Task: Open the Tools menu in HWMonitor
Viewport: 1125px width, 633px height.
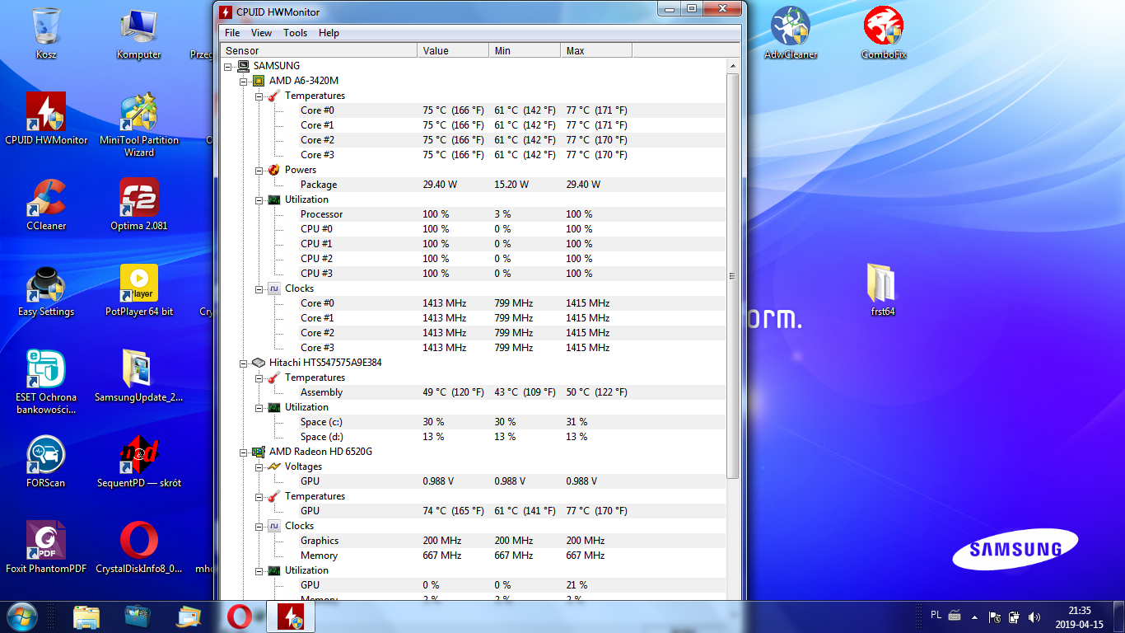Action: click(x=295, y=33)
